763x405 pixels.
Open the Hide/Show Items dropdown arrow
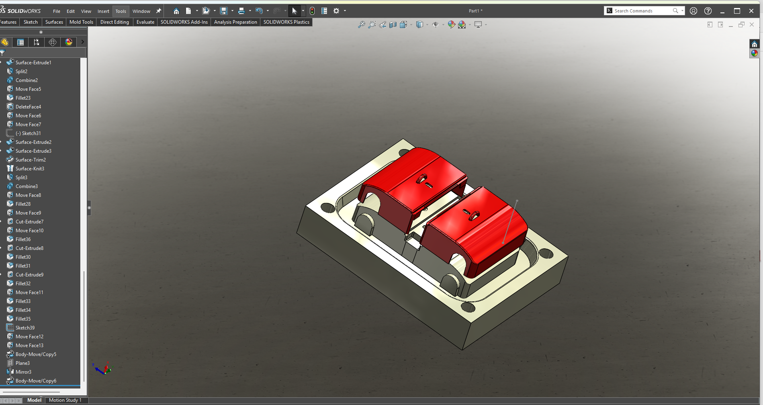click(443, 25)
